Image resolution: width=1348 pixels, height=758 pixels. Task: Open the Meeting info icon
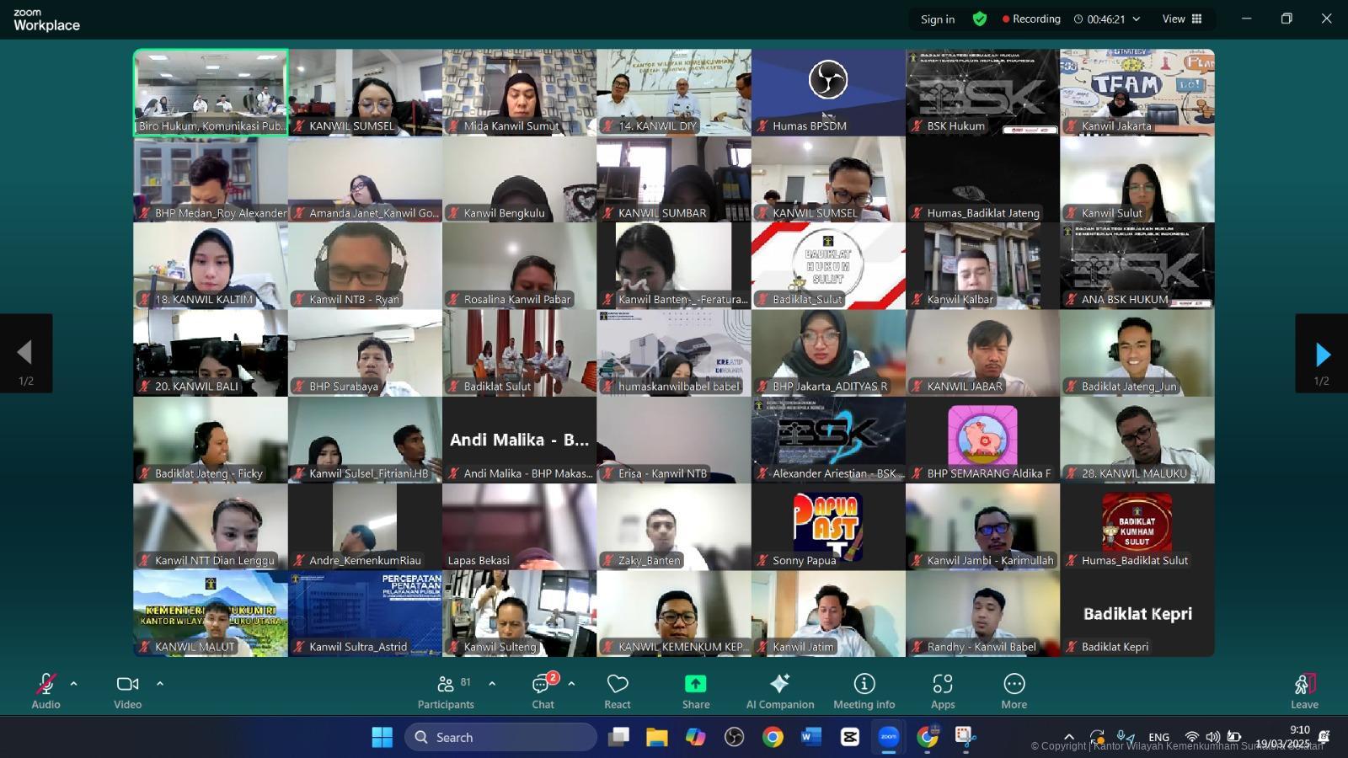click(x=864, y=684)
